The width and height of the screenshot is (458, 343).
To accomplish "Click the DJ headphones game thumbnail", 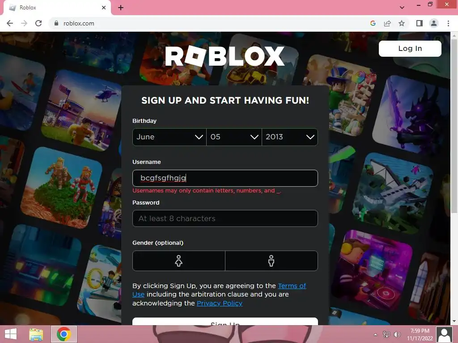I will tap(372, 271).
